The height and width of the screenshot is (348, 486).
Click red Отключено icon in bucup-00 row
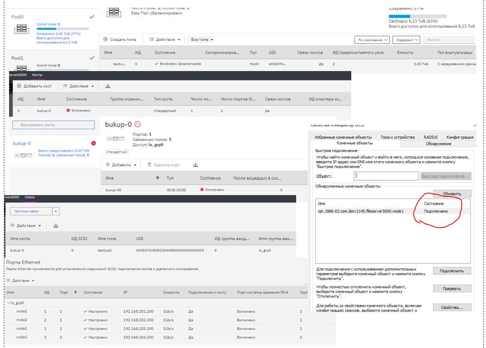pyautogui.click(x=202, y=190)
